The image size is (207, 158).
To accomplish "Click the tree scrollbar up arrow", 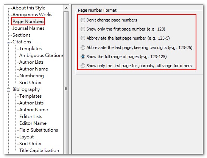I will (66, 8).
